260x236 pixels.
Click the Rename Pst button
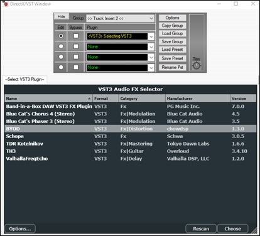[x=172, y=67]
